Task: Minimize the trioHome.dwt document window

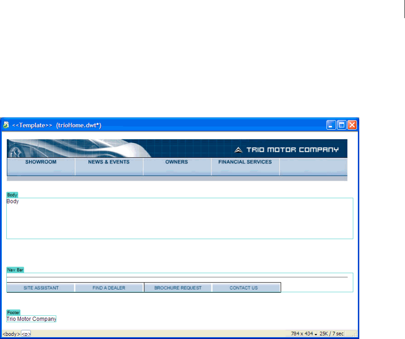Action: point(331,125)
